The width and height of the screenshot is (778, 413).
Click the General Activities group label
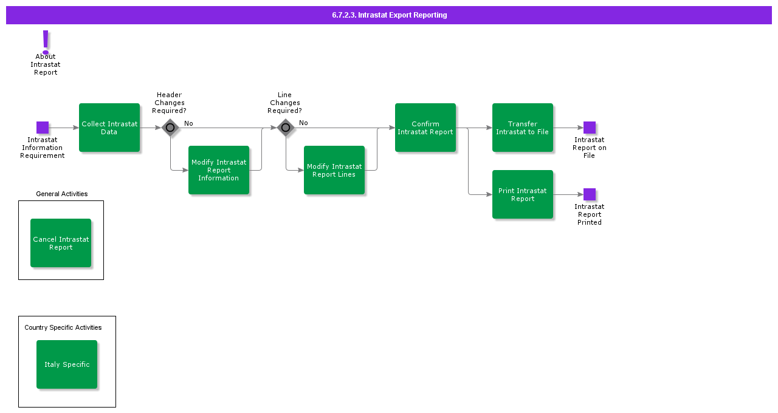click(62, 194)
